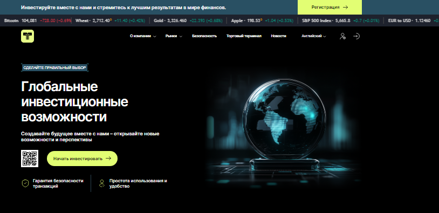This screenshot has height=213, width=439.
Task: Go to the Новости page
Action: coord(279,36)
